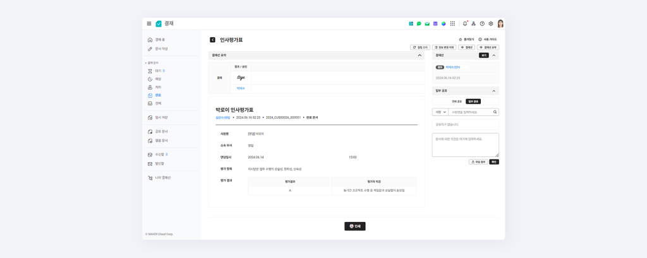Open the 사원 search type dropdown
Viewport: 647px width, 258px height.
click(440, 112)
